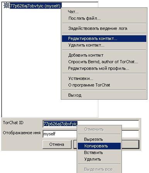This screenshot has height=173, width=149.
Task: Select Добавить контакт from the menu
Action: pyautogui.click(x=104, y=55)
